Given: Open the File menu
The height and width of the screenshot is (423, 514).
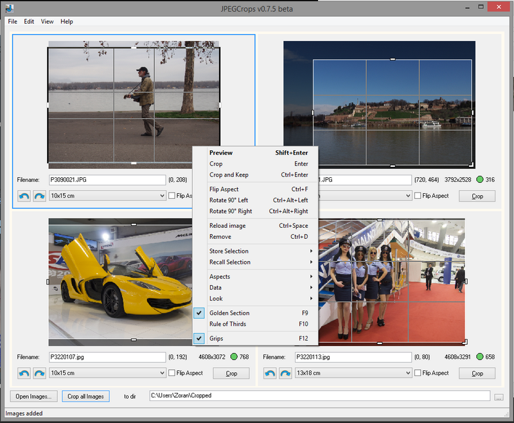Looking at the screenshot, I should pos(12,22).
